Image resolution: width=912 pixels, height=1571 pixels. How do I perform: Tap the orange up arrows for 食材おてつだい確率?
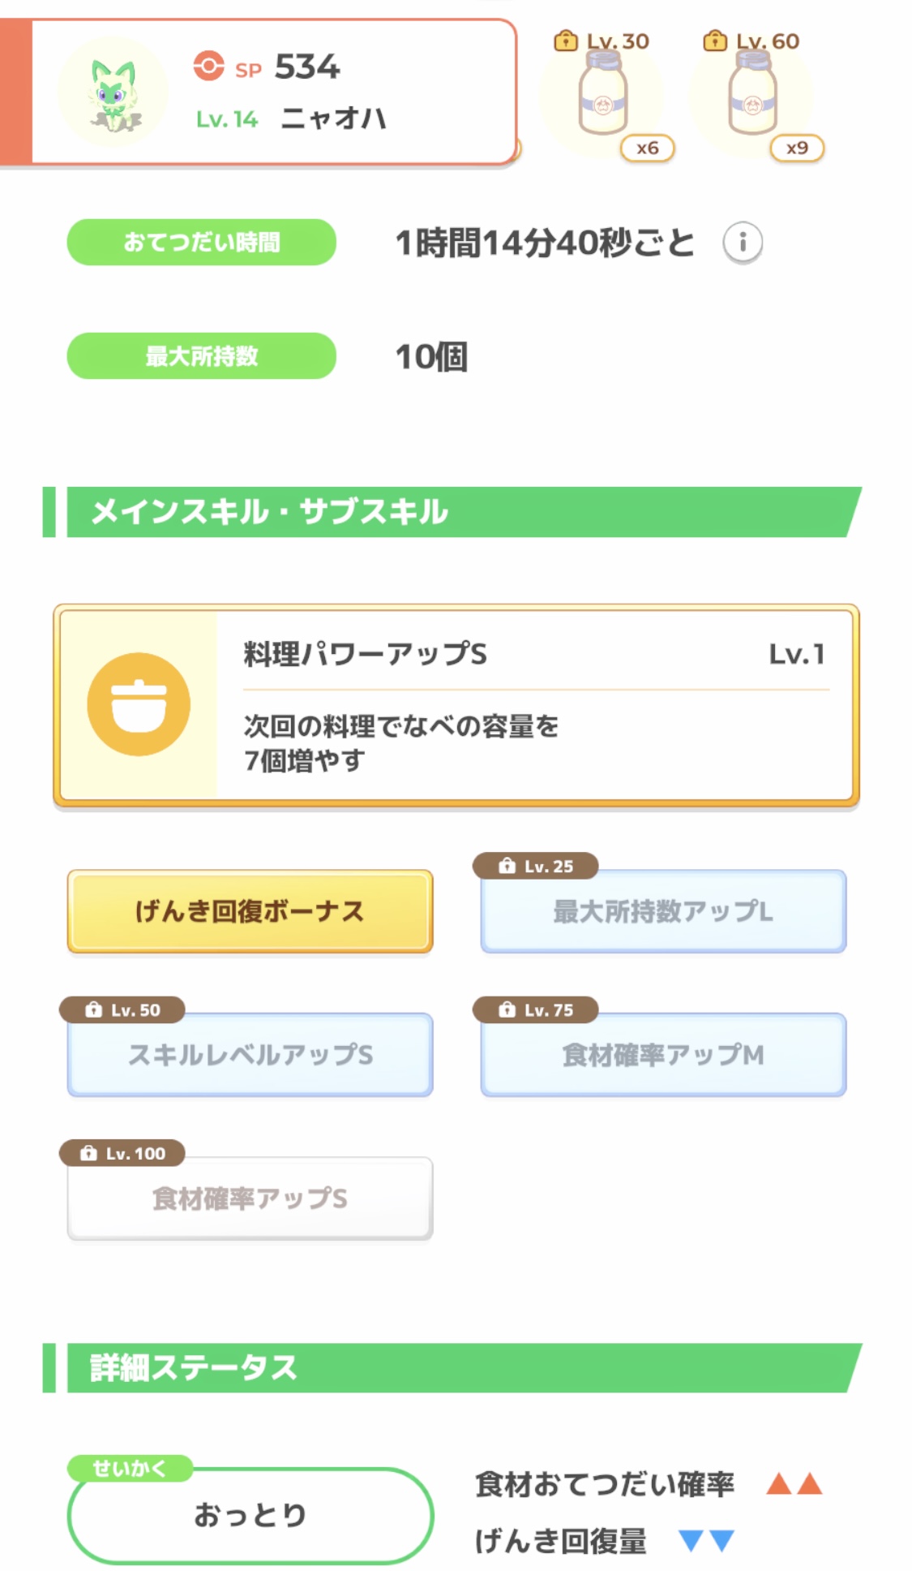pos(794,1484)
